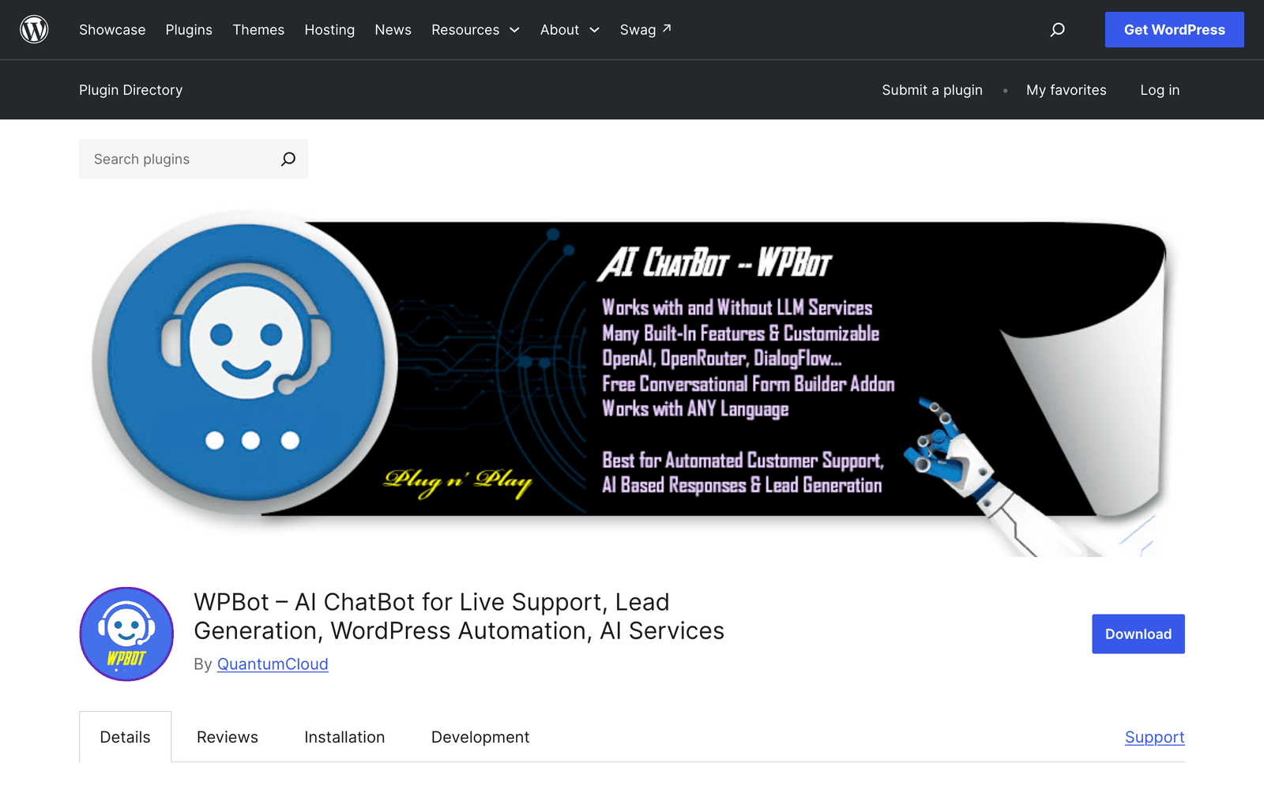The width and height of the screenshot is (1264, 790).
Task: Expand the About dropdown chevron
Action: [594, 30]
